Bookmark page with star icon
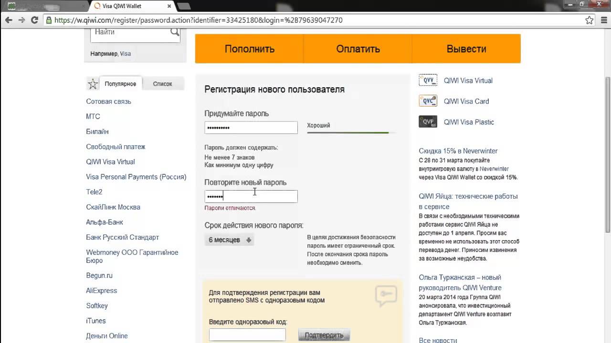 [590, 20]
